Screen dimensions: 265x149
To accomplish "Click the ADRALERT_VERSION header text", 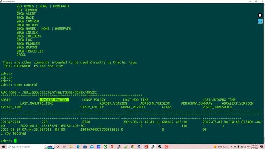I will click(237, 103).
